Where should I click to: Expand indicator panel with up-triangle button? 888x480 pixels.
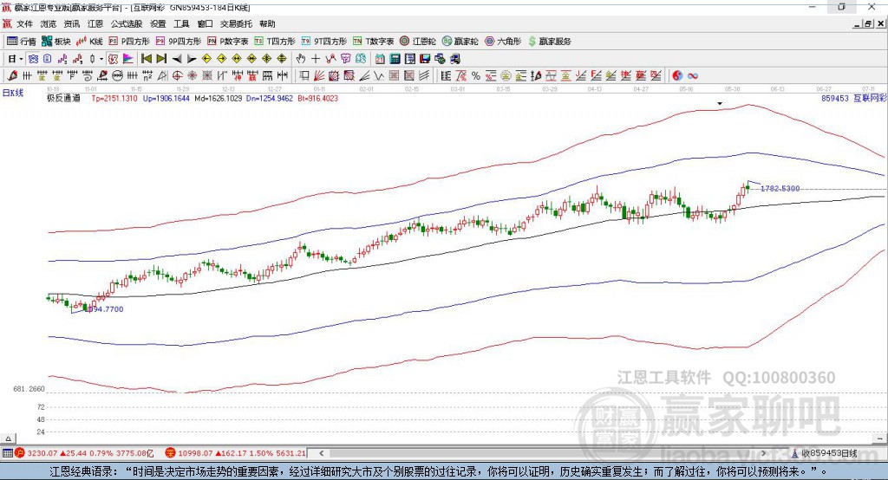point(8,438)
